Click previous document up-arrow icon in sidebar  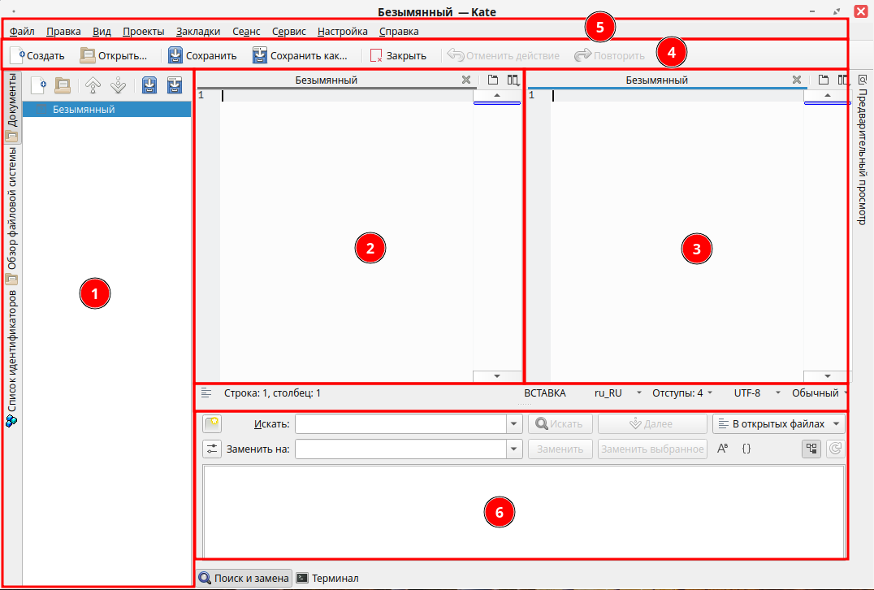(x=93, y=85)
